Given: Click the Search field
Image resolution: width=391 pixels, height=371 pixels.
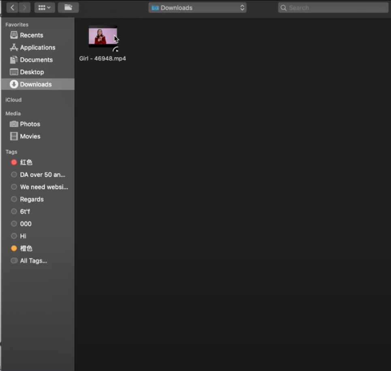Looking at the screenshot, I should coord(333,8).
